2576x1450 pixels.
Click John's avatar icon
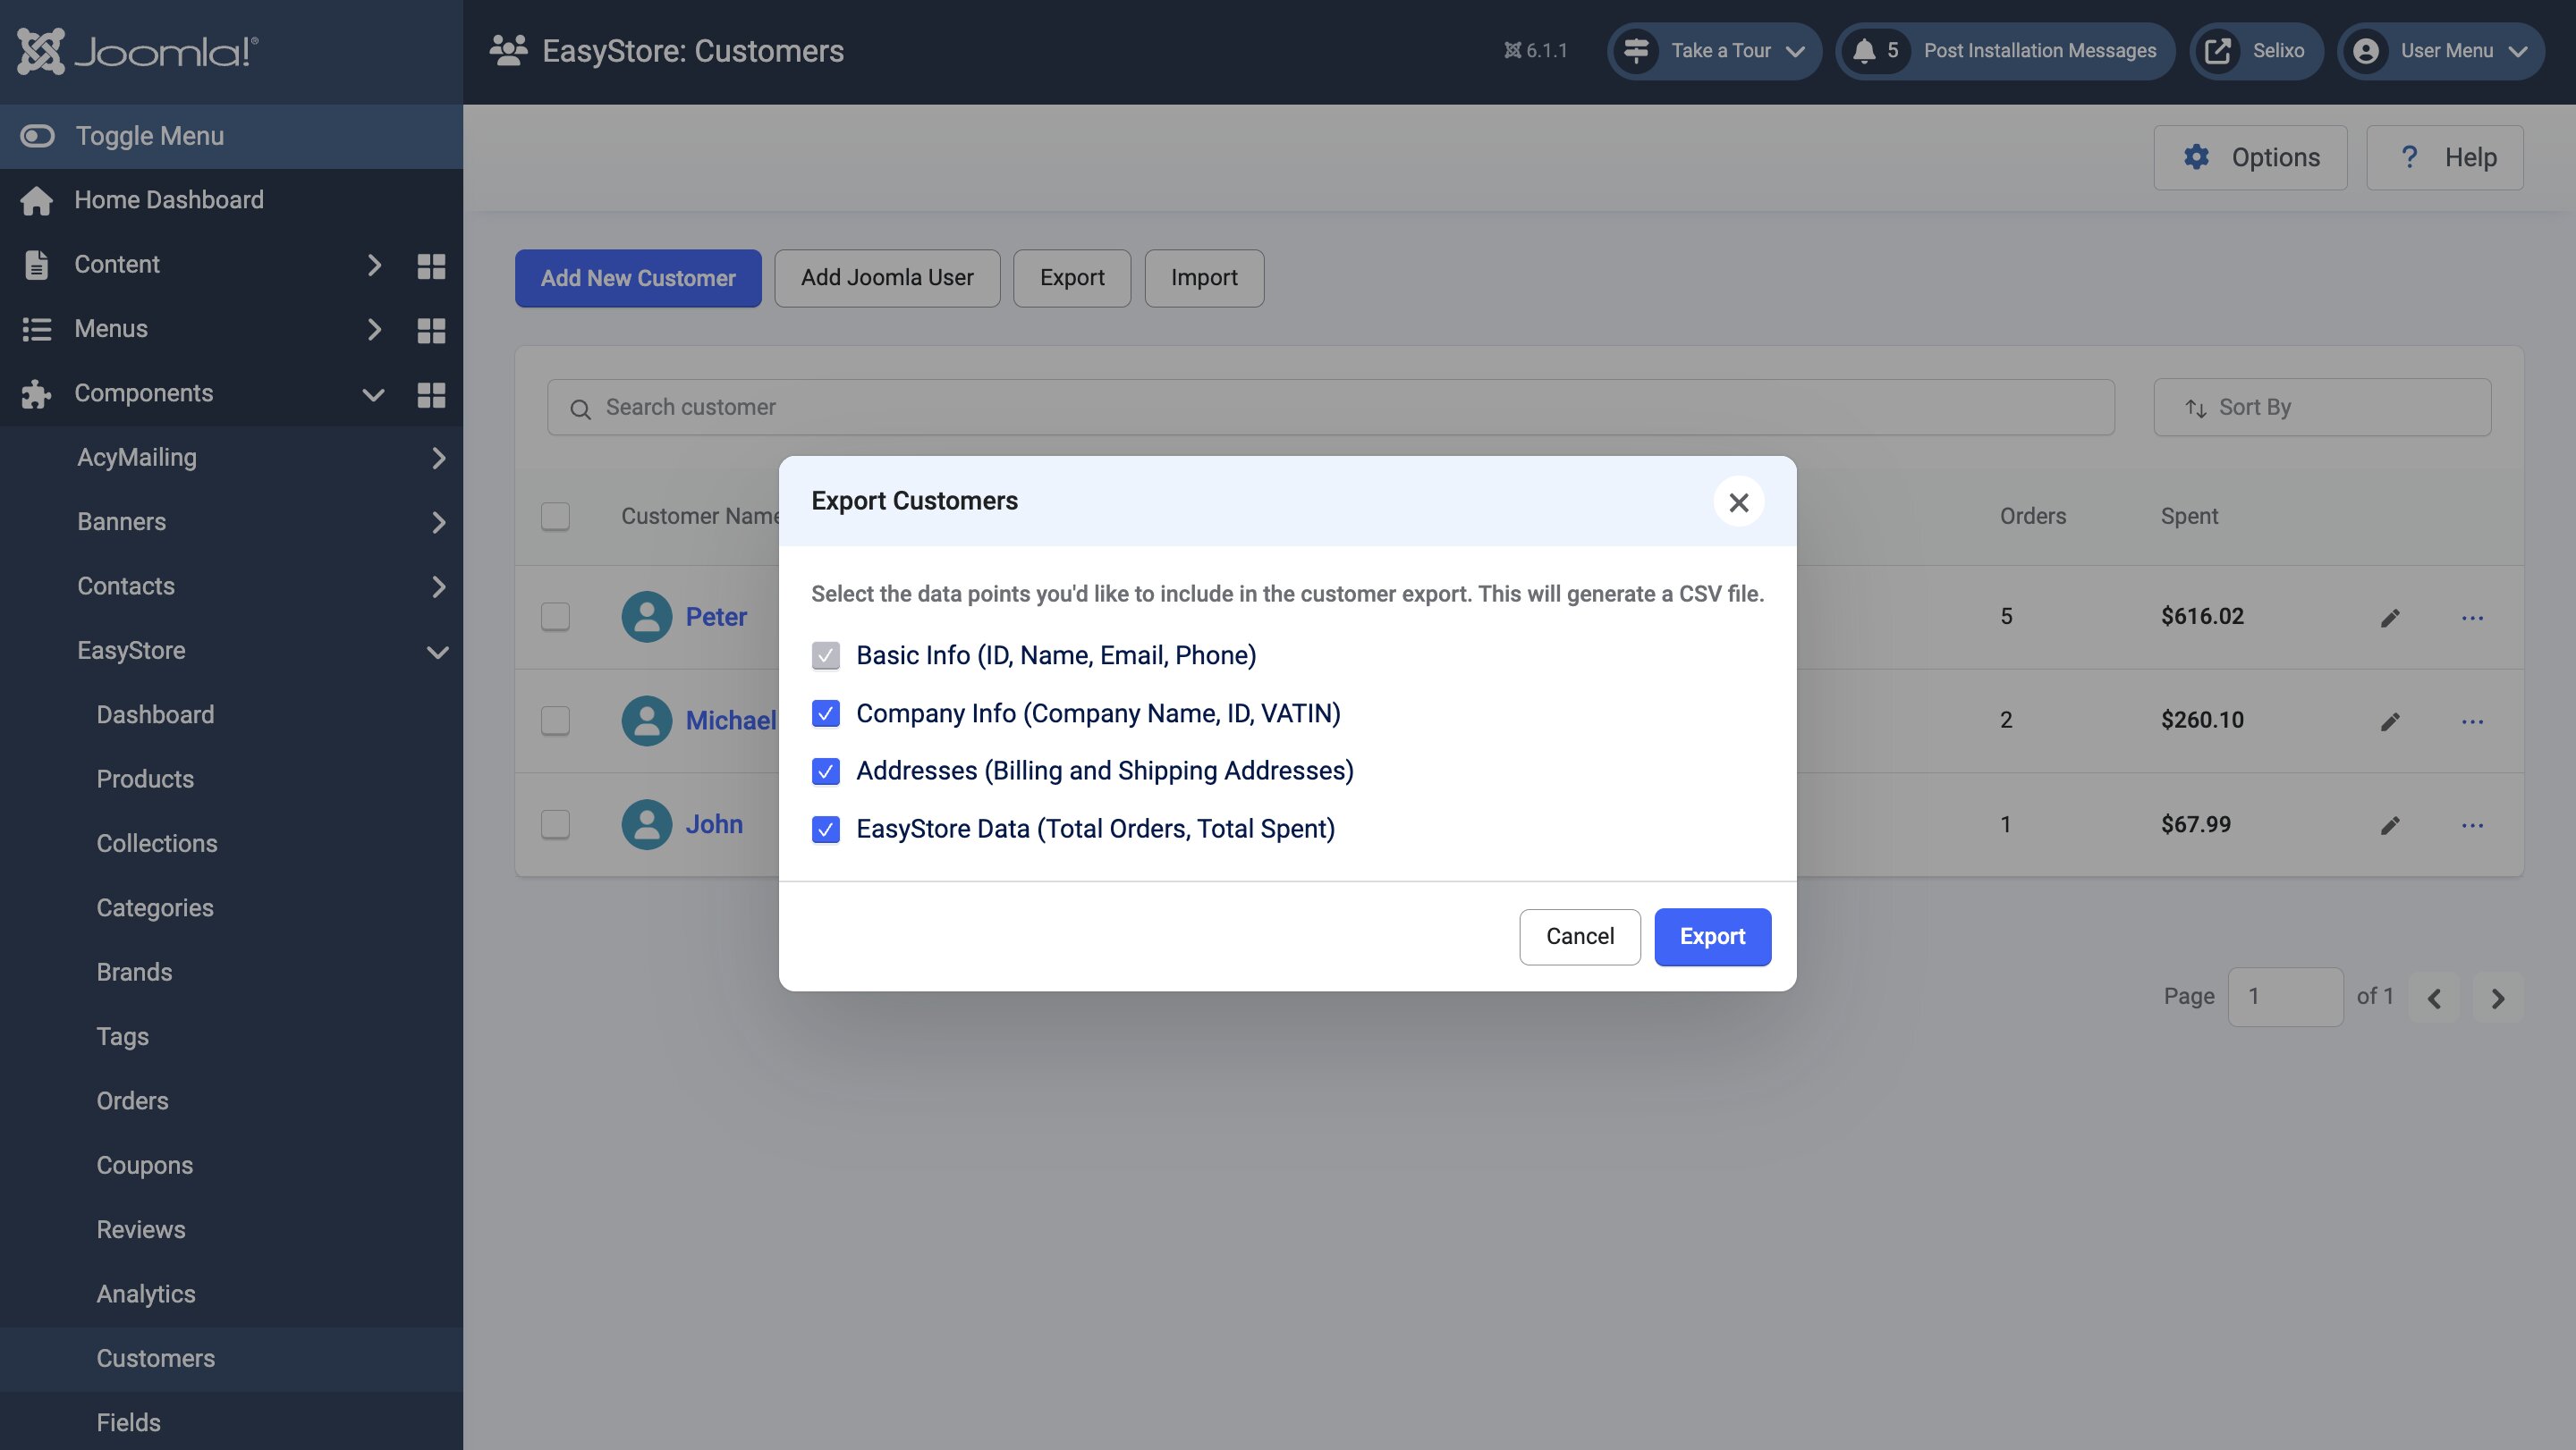click(x=647, y=824)
